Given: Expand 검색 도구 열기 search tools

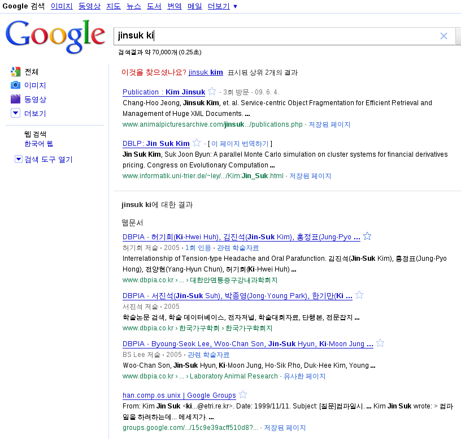Looking at the screenshot, I should click(44, 160).
